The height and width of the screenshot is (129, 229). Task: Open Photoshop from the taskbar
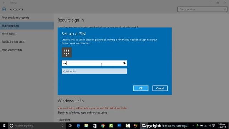(x=119, y=125)
